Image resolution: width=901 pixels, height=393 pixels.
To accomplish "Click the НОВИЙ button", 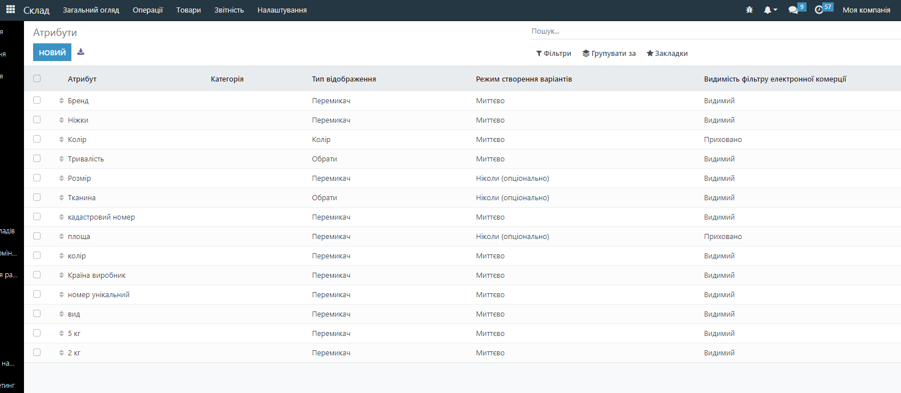I will [x=52, y=52].
